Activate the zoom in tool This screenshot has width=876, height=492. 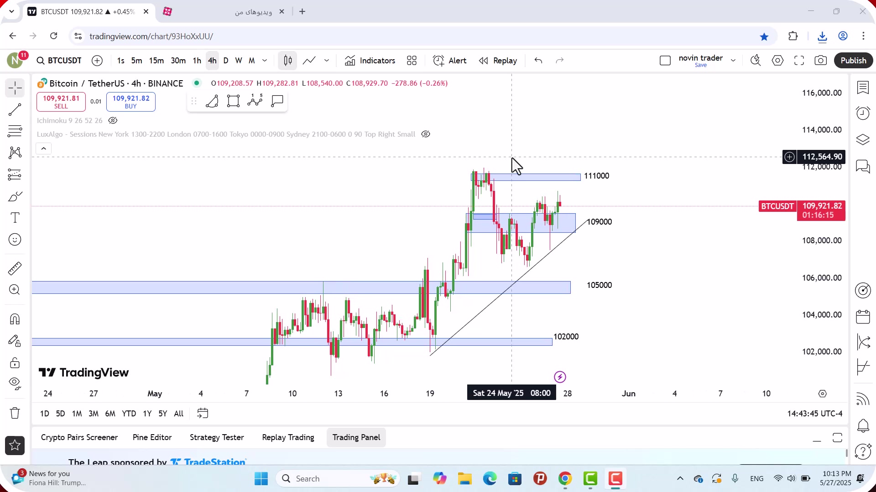[x=15, y=290]
